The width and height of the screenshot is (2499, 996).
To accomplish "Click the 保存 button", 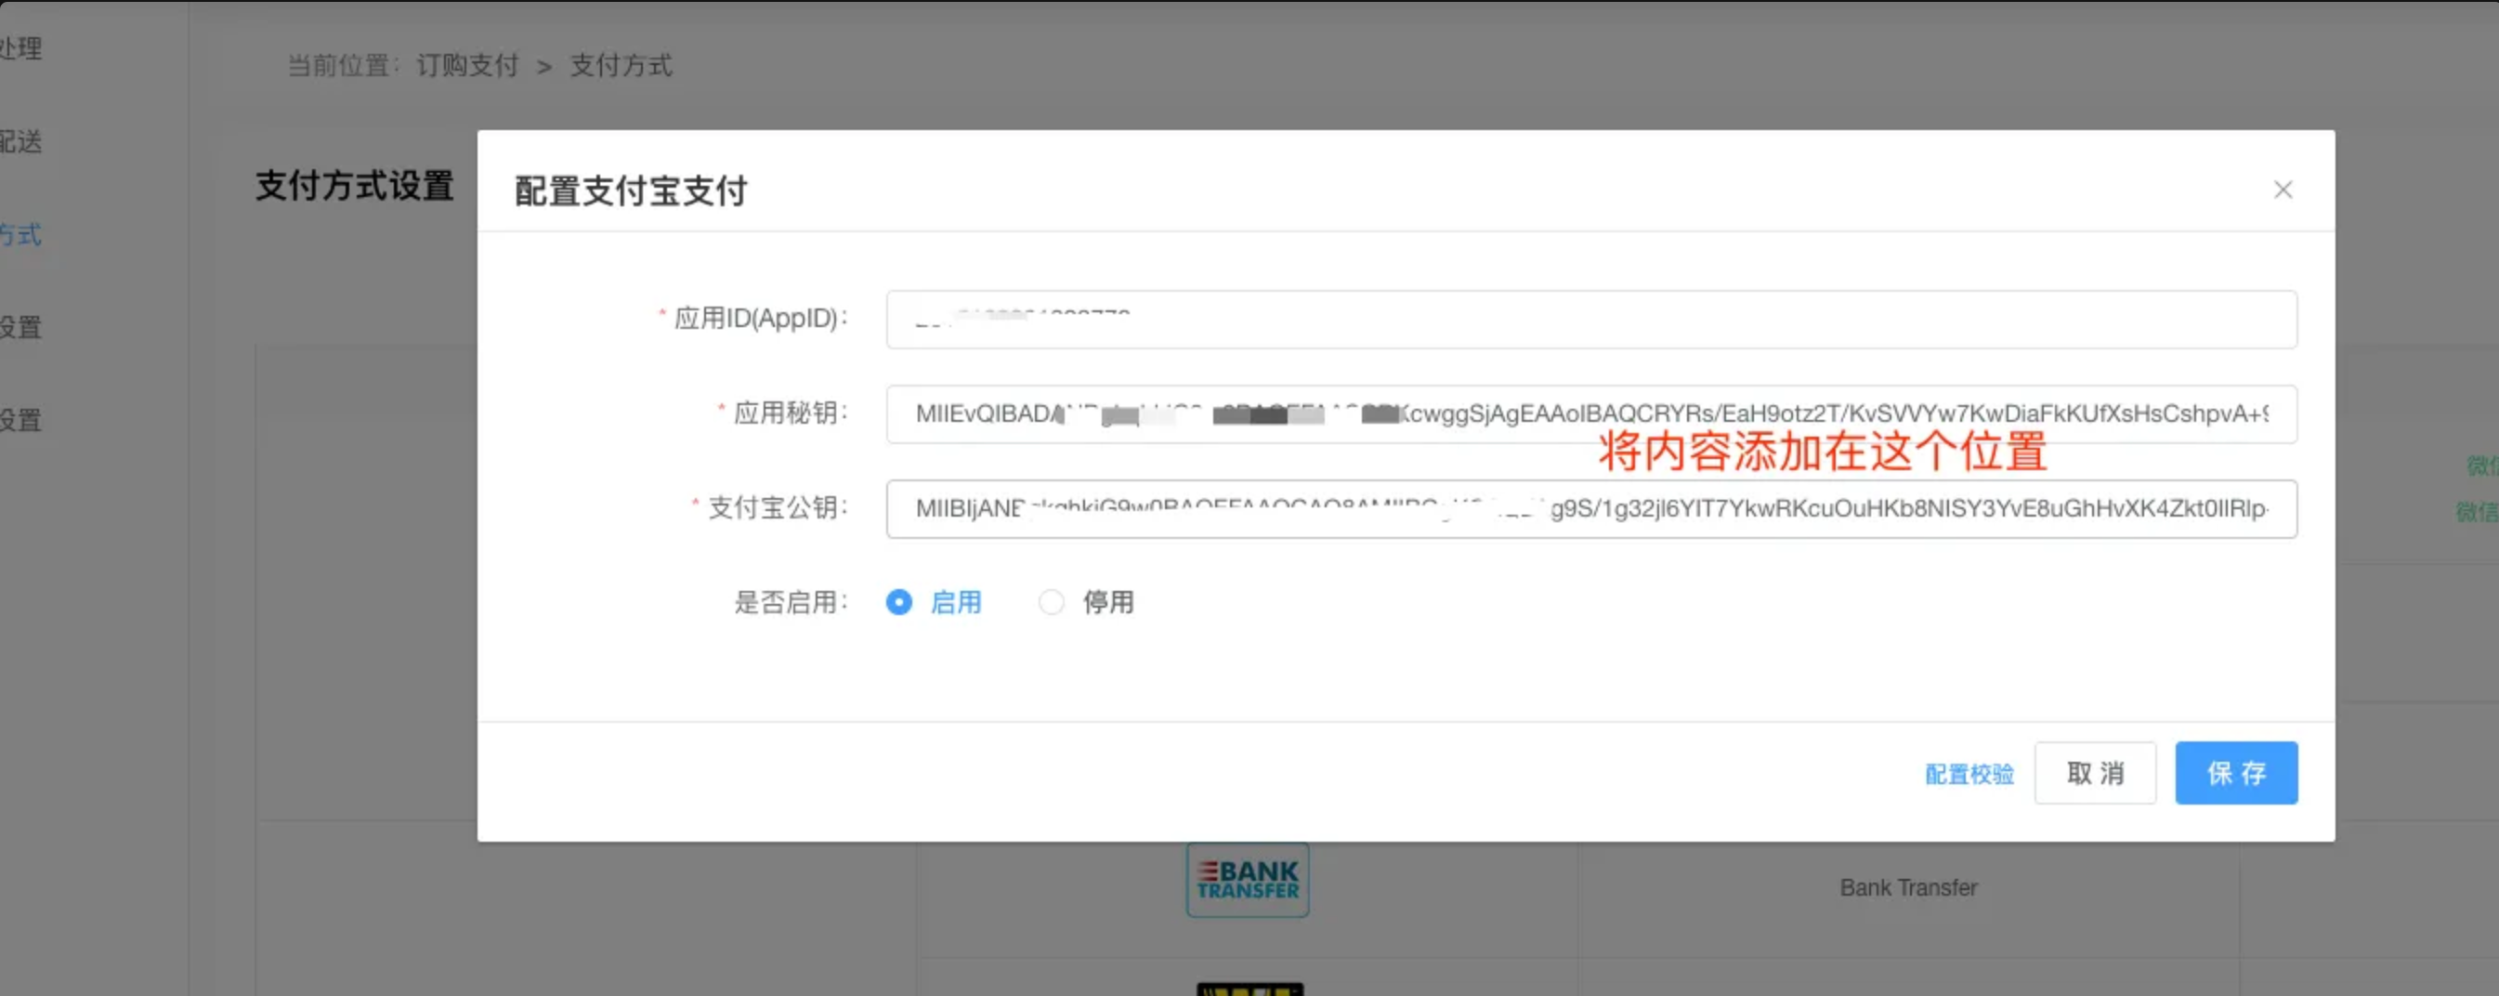I will (2236, 773).
